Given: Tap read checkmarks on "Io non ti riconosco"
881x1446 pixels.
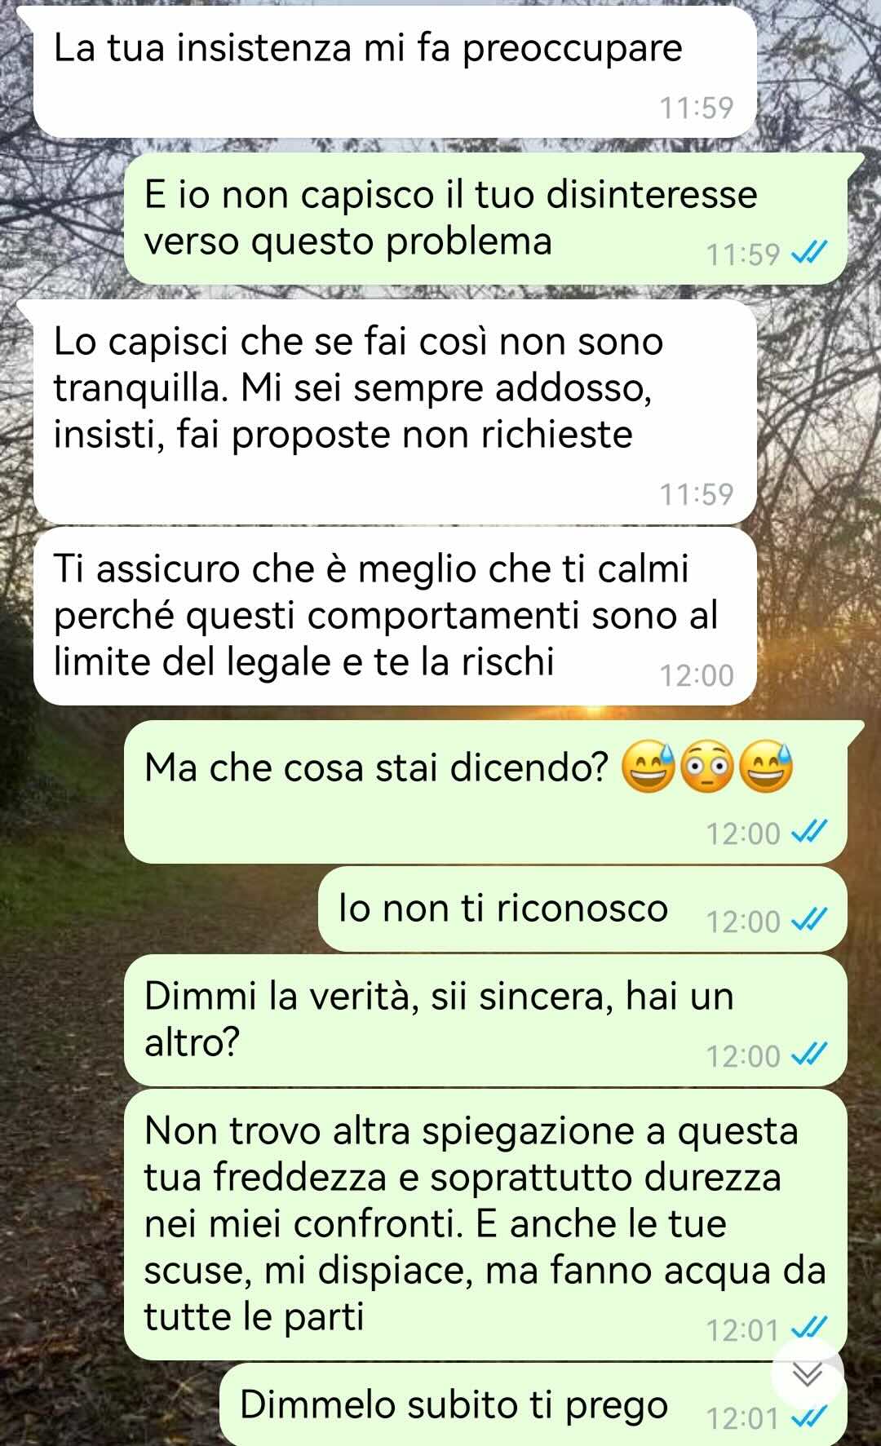Looking at the screenshot, I should (810, 921).
